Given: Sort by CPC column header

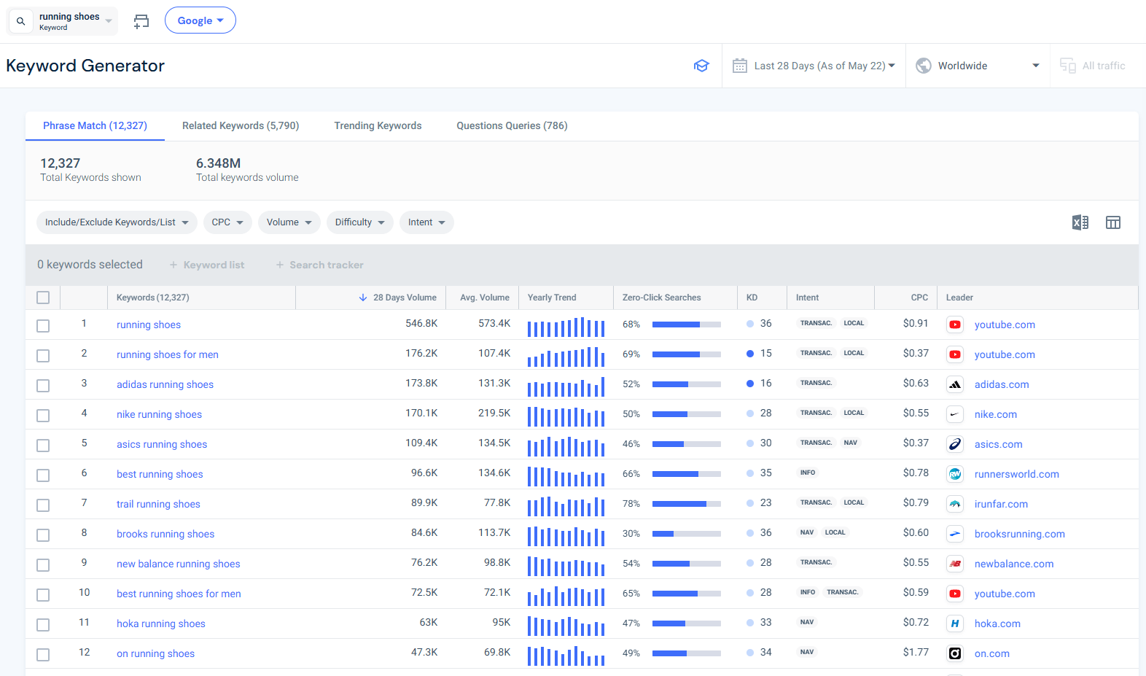Looking at the screenshot, I should (x=919, y=298).
